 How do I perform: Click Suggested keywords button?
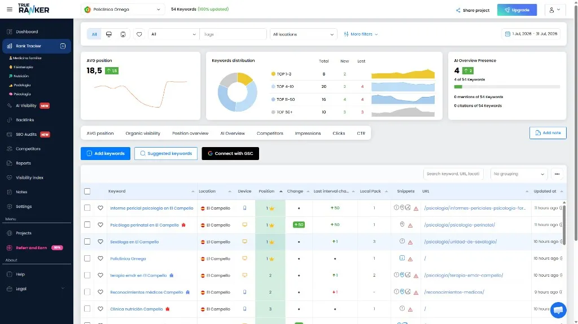point(166,153)
